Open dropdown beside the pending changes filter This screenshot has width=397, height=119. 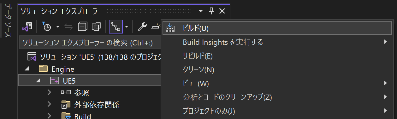(x=57, y=27)
